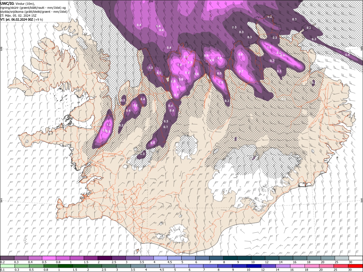Click the 1.5–2 magenta swatch in top legend row
This screenshot has width=363, height=272.
pyautogui.click(x=91, y=258)
